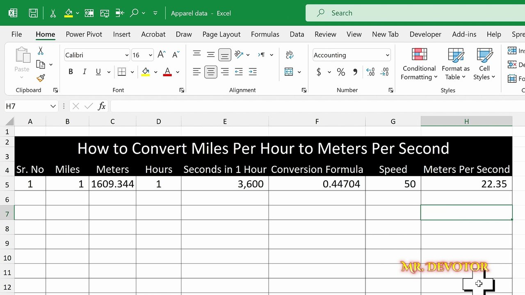Click the Save icon in title bar

click(34, 13)
